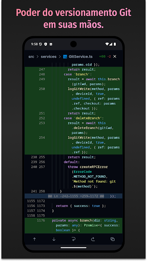This screenshot has width=147, height=261.
Task: Open the src breadcrumb folder
Action: click(x=31, y=57)
